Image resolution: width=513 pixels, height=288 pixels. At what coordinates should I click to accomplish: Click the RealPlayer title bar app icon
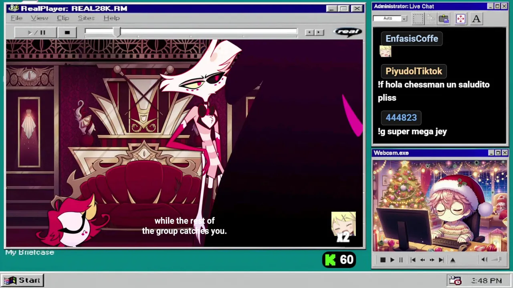pos(13,8)
